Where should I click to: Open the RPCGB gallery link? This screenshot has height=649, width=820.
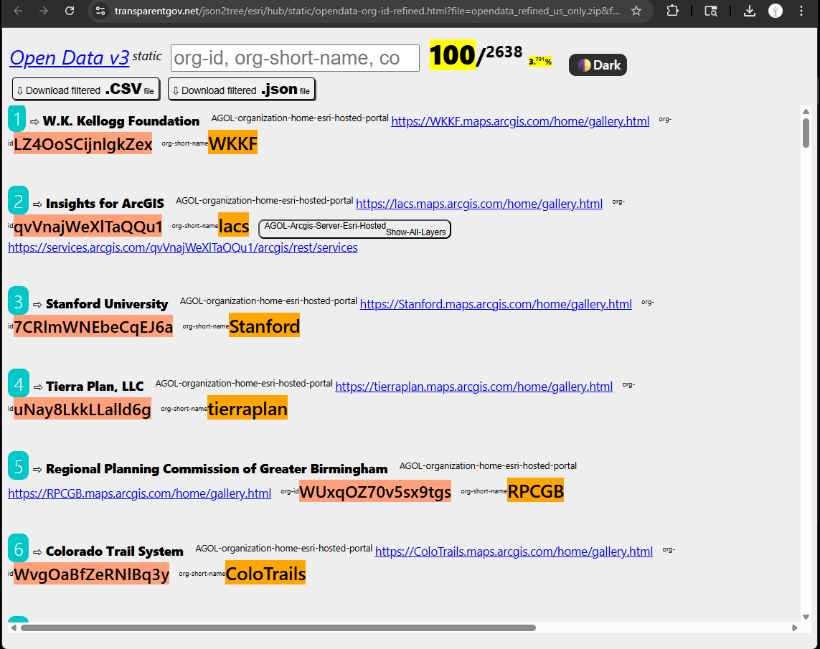[140, 493]
